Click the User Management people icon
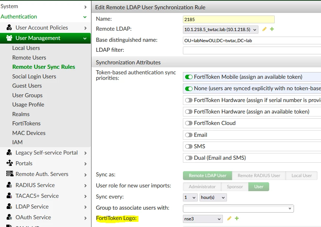This screenshot has width=321, height=227. (x=9, y=38)
